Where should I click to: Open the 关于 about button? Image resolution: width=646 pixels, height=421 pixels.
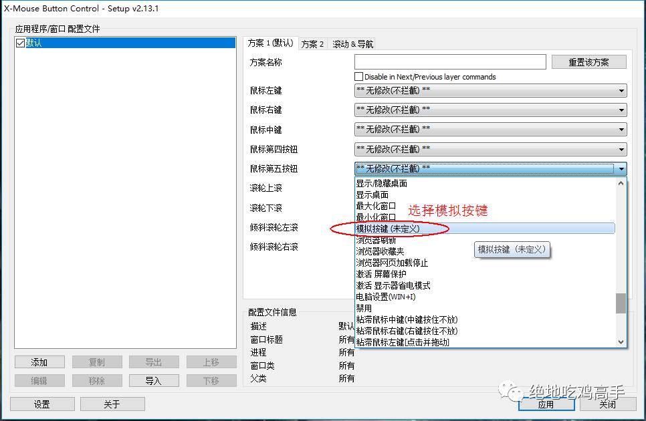[x=112, y=404]
